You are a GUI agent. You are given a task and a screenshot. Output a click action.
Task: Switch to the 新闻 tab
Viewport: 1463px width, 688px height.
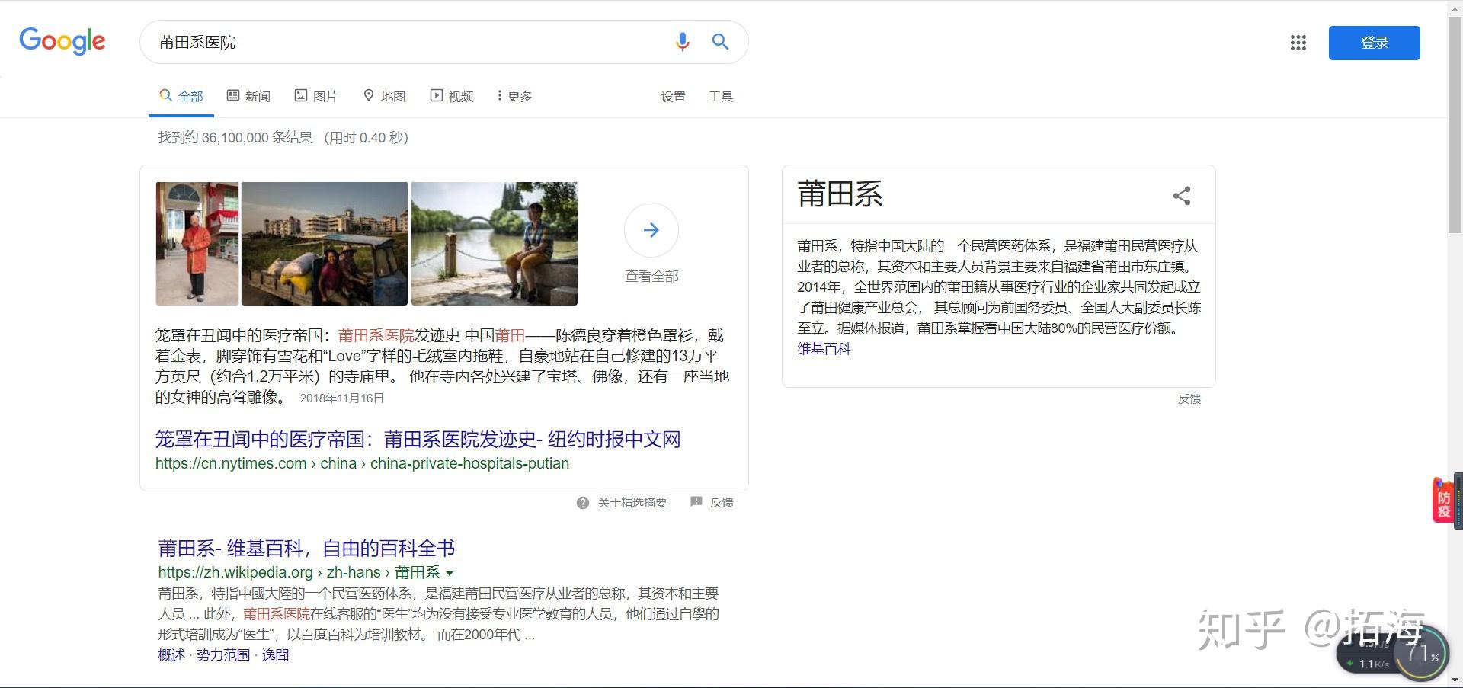(x=248, y=96)
